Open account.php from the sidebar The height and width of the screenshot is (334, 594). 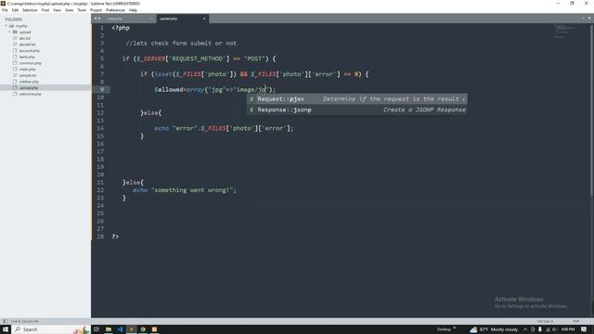pyautogui.click(x=29, y=51)
